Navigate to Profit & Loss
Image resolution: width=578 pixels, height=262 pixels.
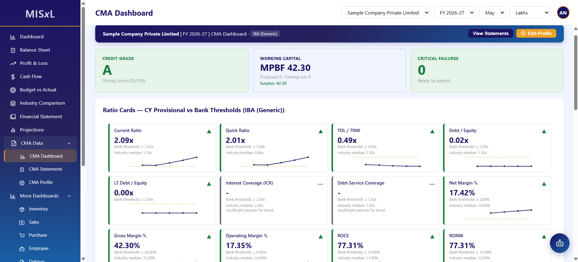(x=40, y=63)
